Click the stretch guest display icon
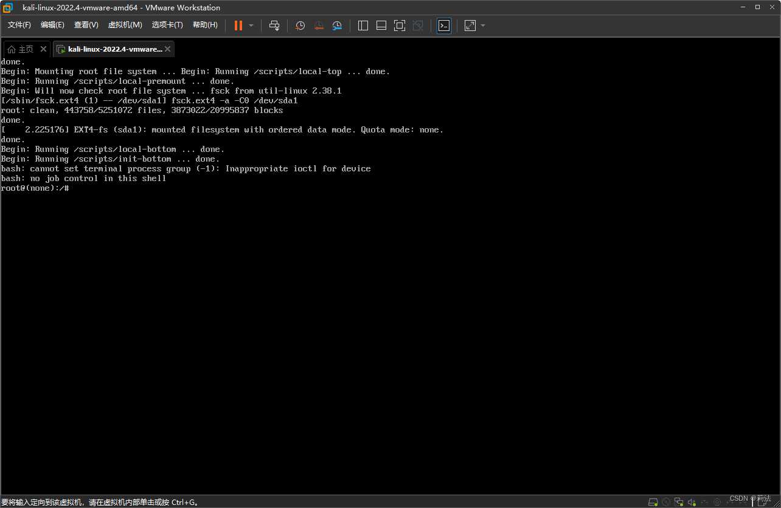 tap(470, 26)
